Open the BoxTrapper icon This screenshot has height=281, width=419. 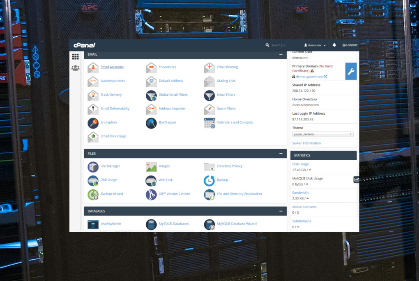151,123
